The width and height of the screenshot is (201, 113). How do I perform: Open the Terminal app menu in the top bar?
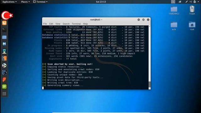pyautogui.click(x=41, y=2)
